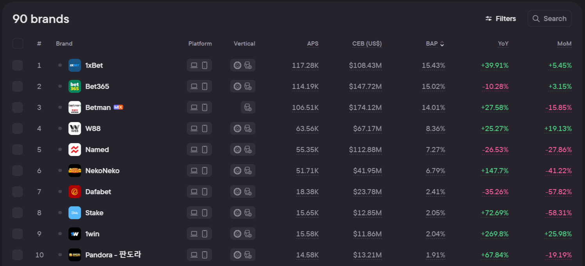Sort the table by CEB (US$) header
The width and height of the screenshot is (585, 266).
click(x=367, y=44)
